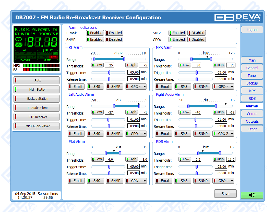This screenshot has height=212, width=275.
Task: Open the Tuner tab
Action: pos(252,76)
